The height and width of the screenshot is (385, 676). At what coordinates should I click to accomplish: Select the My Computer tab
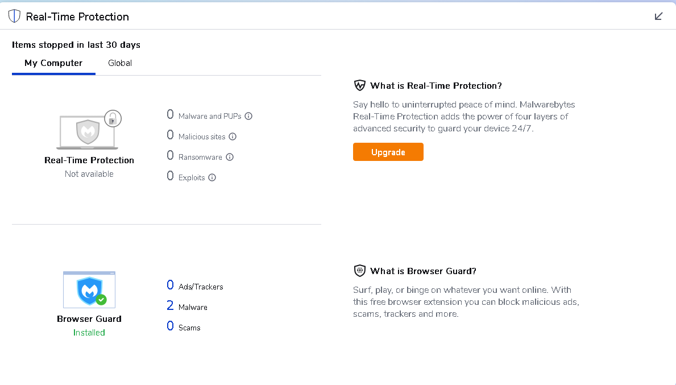coord(53,63)
